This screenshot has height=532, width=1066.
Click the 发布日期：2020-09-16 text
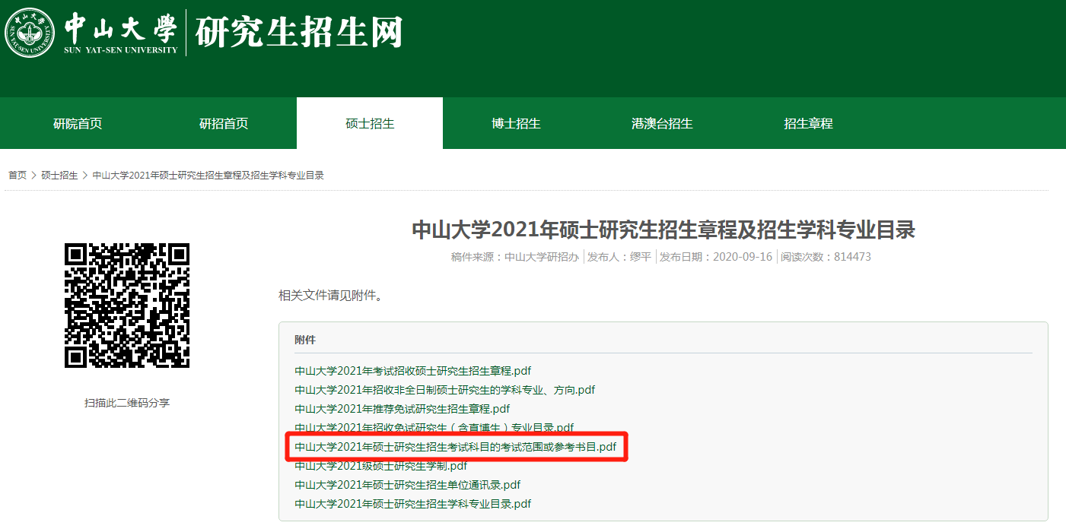pos(716,257)
